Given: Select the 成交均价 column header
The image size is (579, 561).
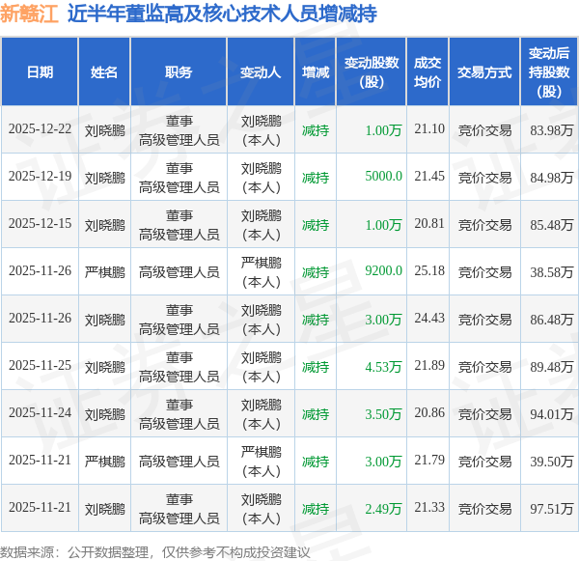Looking at the screenshot, I should [x=427, y=71].
